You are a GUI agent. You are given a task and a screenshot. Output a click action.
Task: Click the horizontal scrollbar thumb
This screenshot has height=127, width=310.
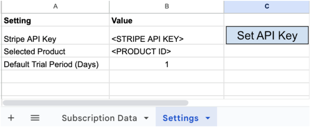point(95,103)
